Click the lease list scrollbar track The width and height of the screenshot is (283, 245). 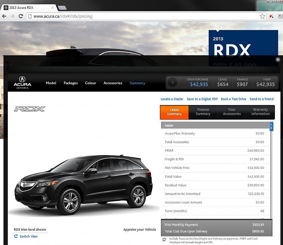pos(271,174)
